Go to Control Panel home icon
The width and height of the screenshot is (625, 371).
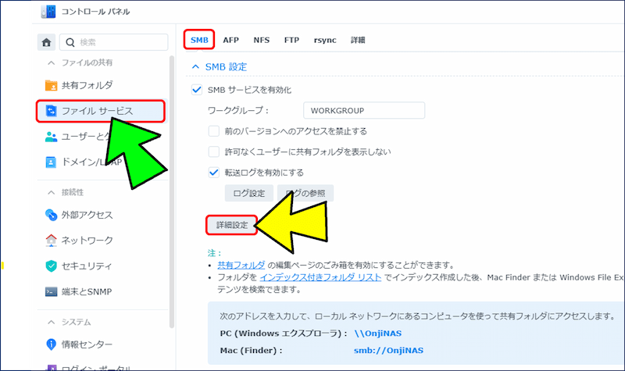coord(46,42)
